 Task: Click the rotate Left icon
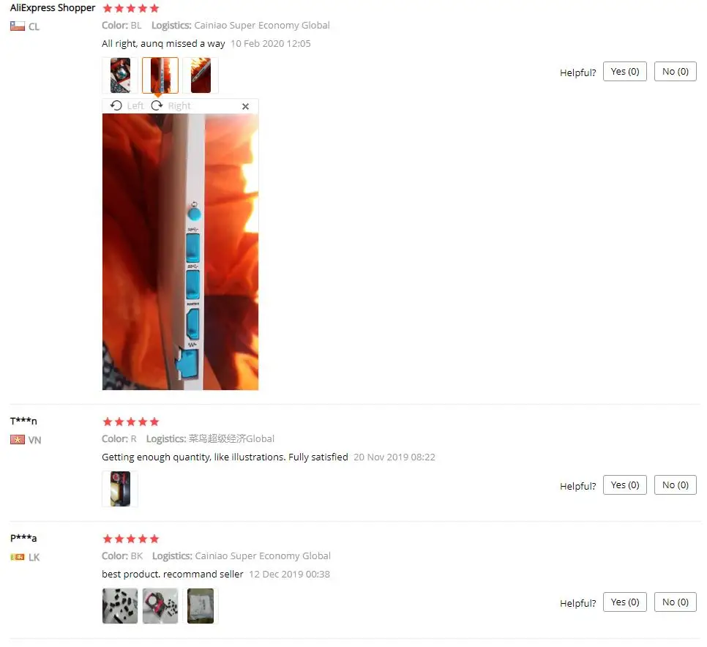[x=116, y=105]
